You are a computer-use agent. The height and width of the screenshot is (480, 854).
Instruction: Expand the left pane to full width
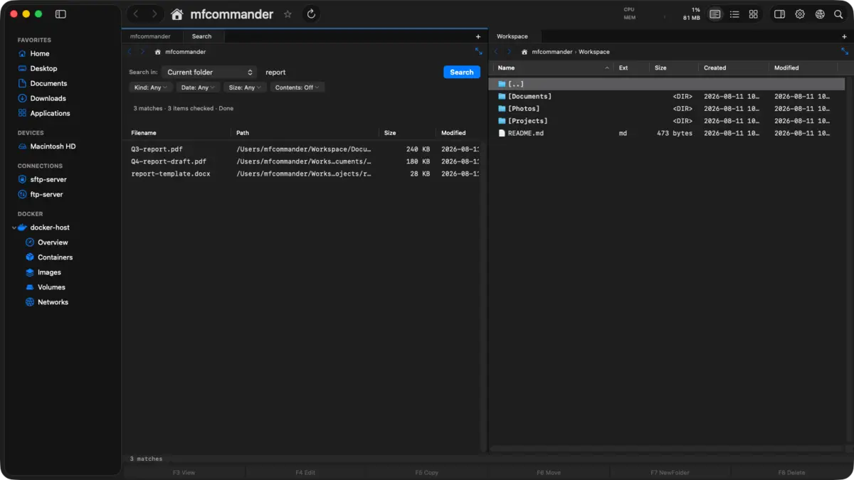pos(478,51)
